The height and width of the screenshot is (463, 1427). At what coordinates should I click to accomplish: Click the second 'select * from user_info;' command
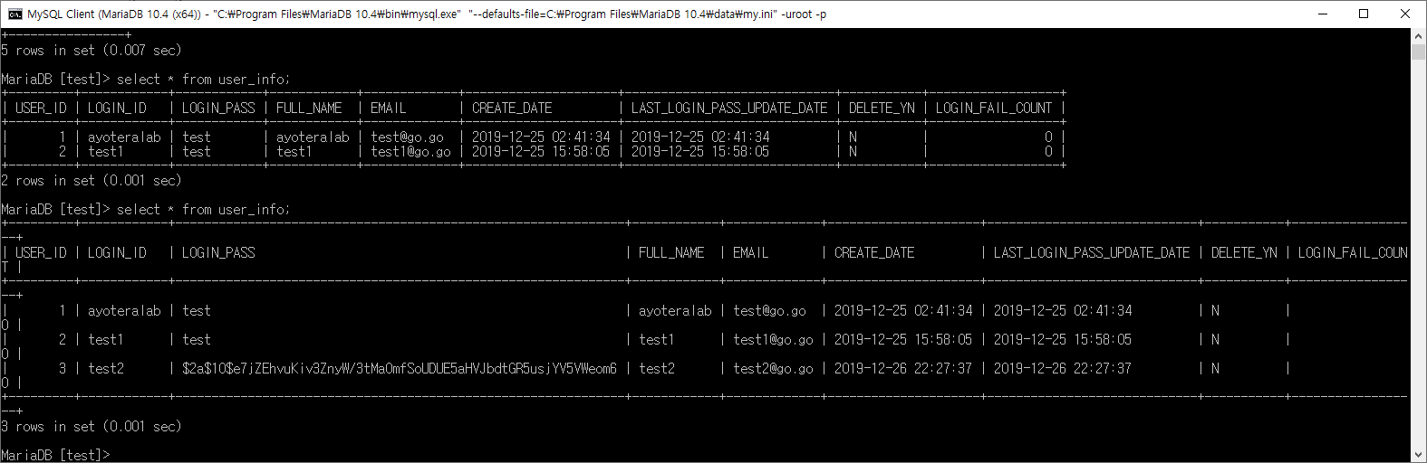(x=204, y=210)
